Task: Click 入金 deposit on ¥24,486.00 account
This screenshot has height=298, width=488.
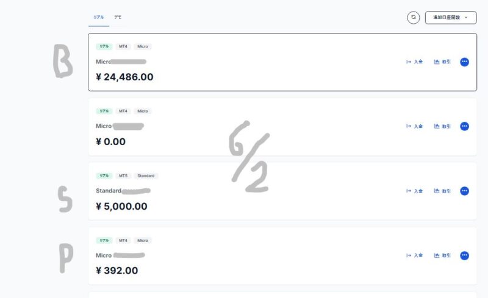Action: coord(415,62)
